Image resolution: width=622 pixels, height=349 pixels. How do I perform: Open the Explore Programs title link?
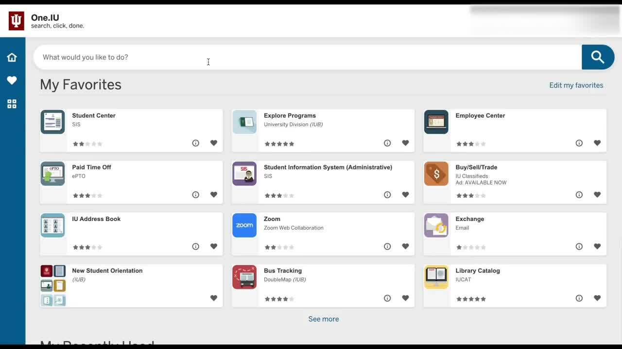[290, 115]
